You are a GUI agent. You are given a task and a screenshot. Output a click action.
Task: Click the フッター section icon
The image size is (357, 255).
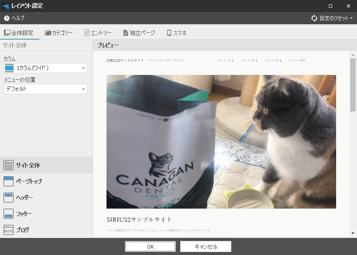click(9, 214)
